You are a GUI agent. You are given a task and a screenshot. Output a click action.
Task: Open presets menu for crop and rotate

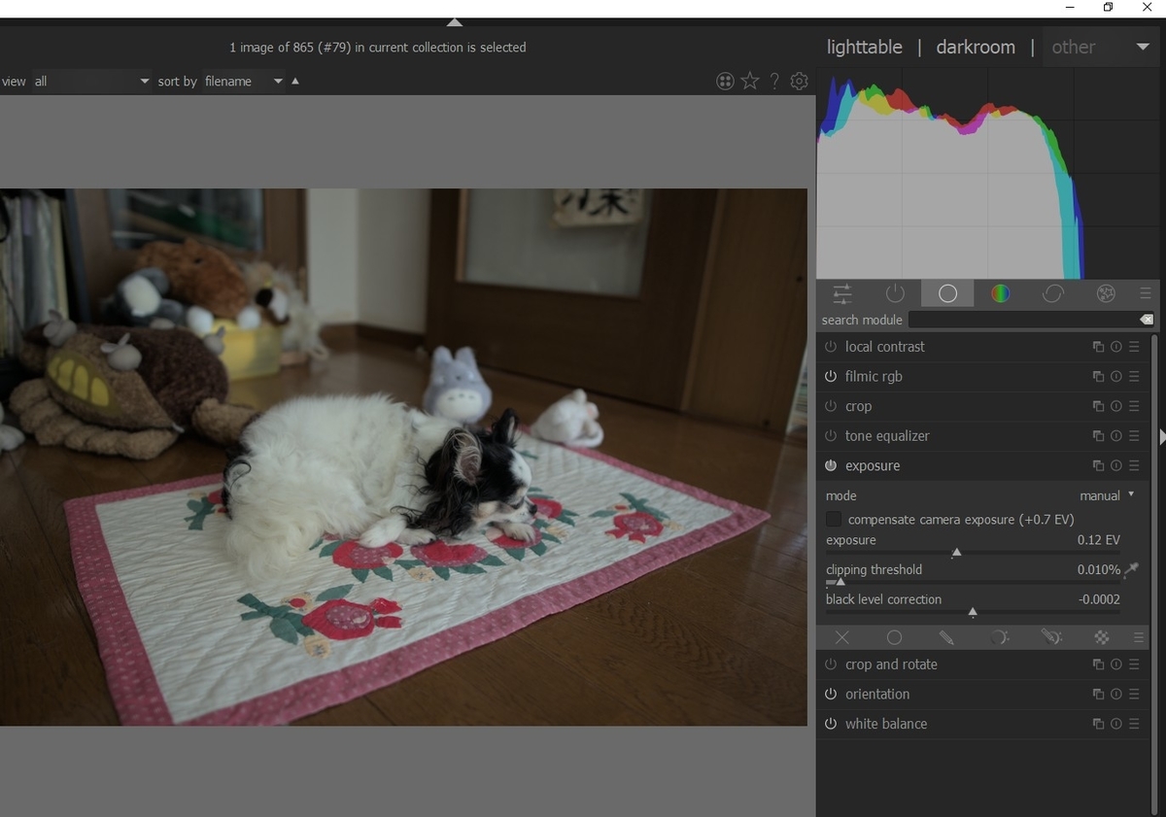pyautogui.click(x=1134, y=664)
